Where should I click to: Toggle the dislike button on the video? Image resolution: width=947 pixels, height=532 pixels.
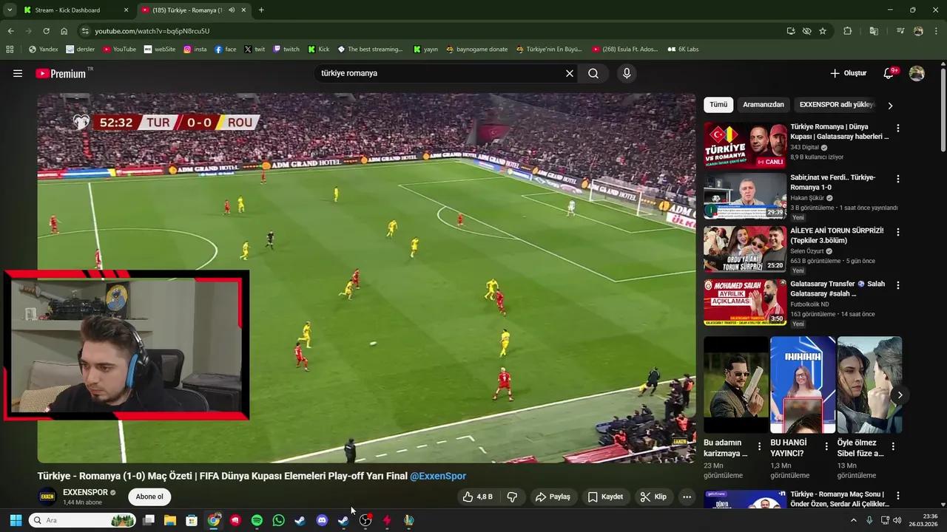513,497
